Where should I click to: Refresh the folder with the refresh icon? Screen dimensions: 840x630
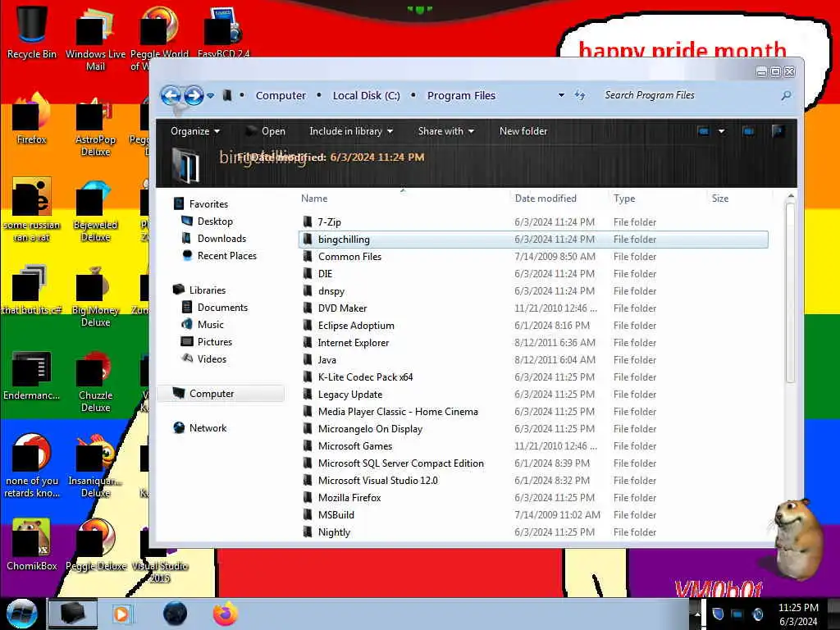click(x=580, y=95)
